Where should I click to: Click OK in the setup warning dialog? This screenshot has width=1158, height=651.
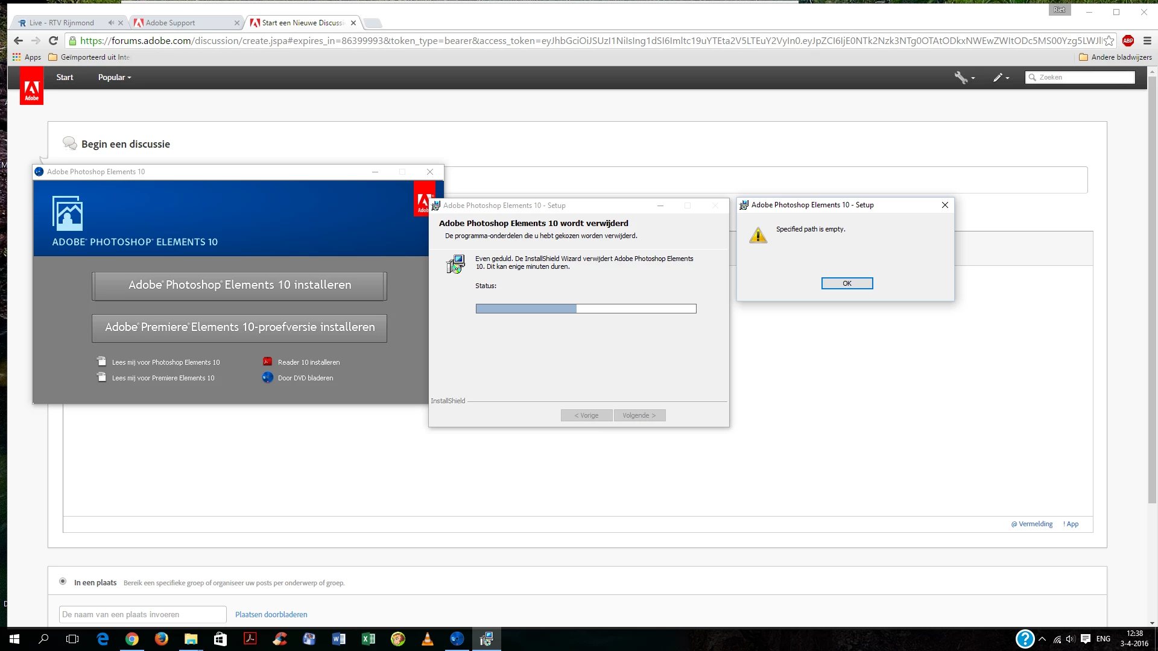[847, 283]
